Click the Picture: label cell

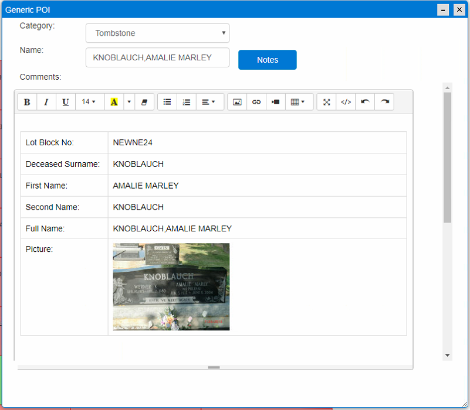64,286
